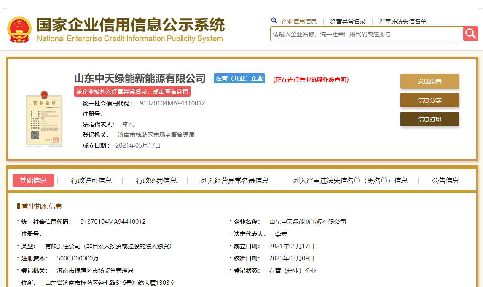Click the red search magnifier button
Screen dimensions: 483x287
point(470,34)
